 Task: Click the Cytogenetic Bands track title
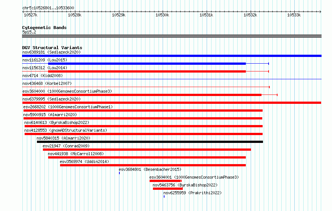44,28
